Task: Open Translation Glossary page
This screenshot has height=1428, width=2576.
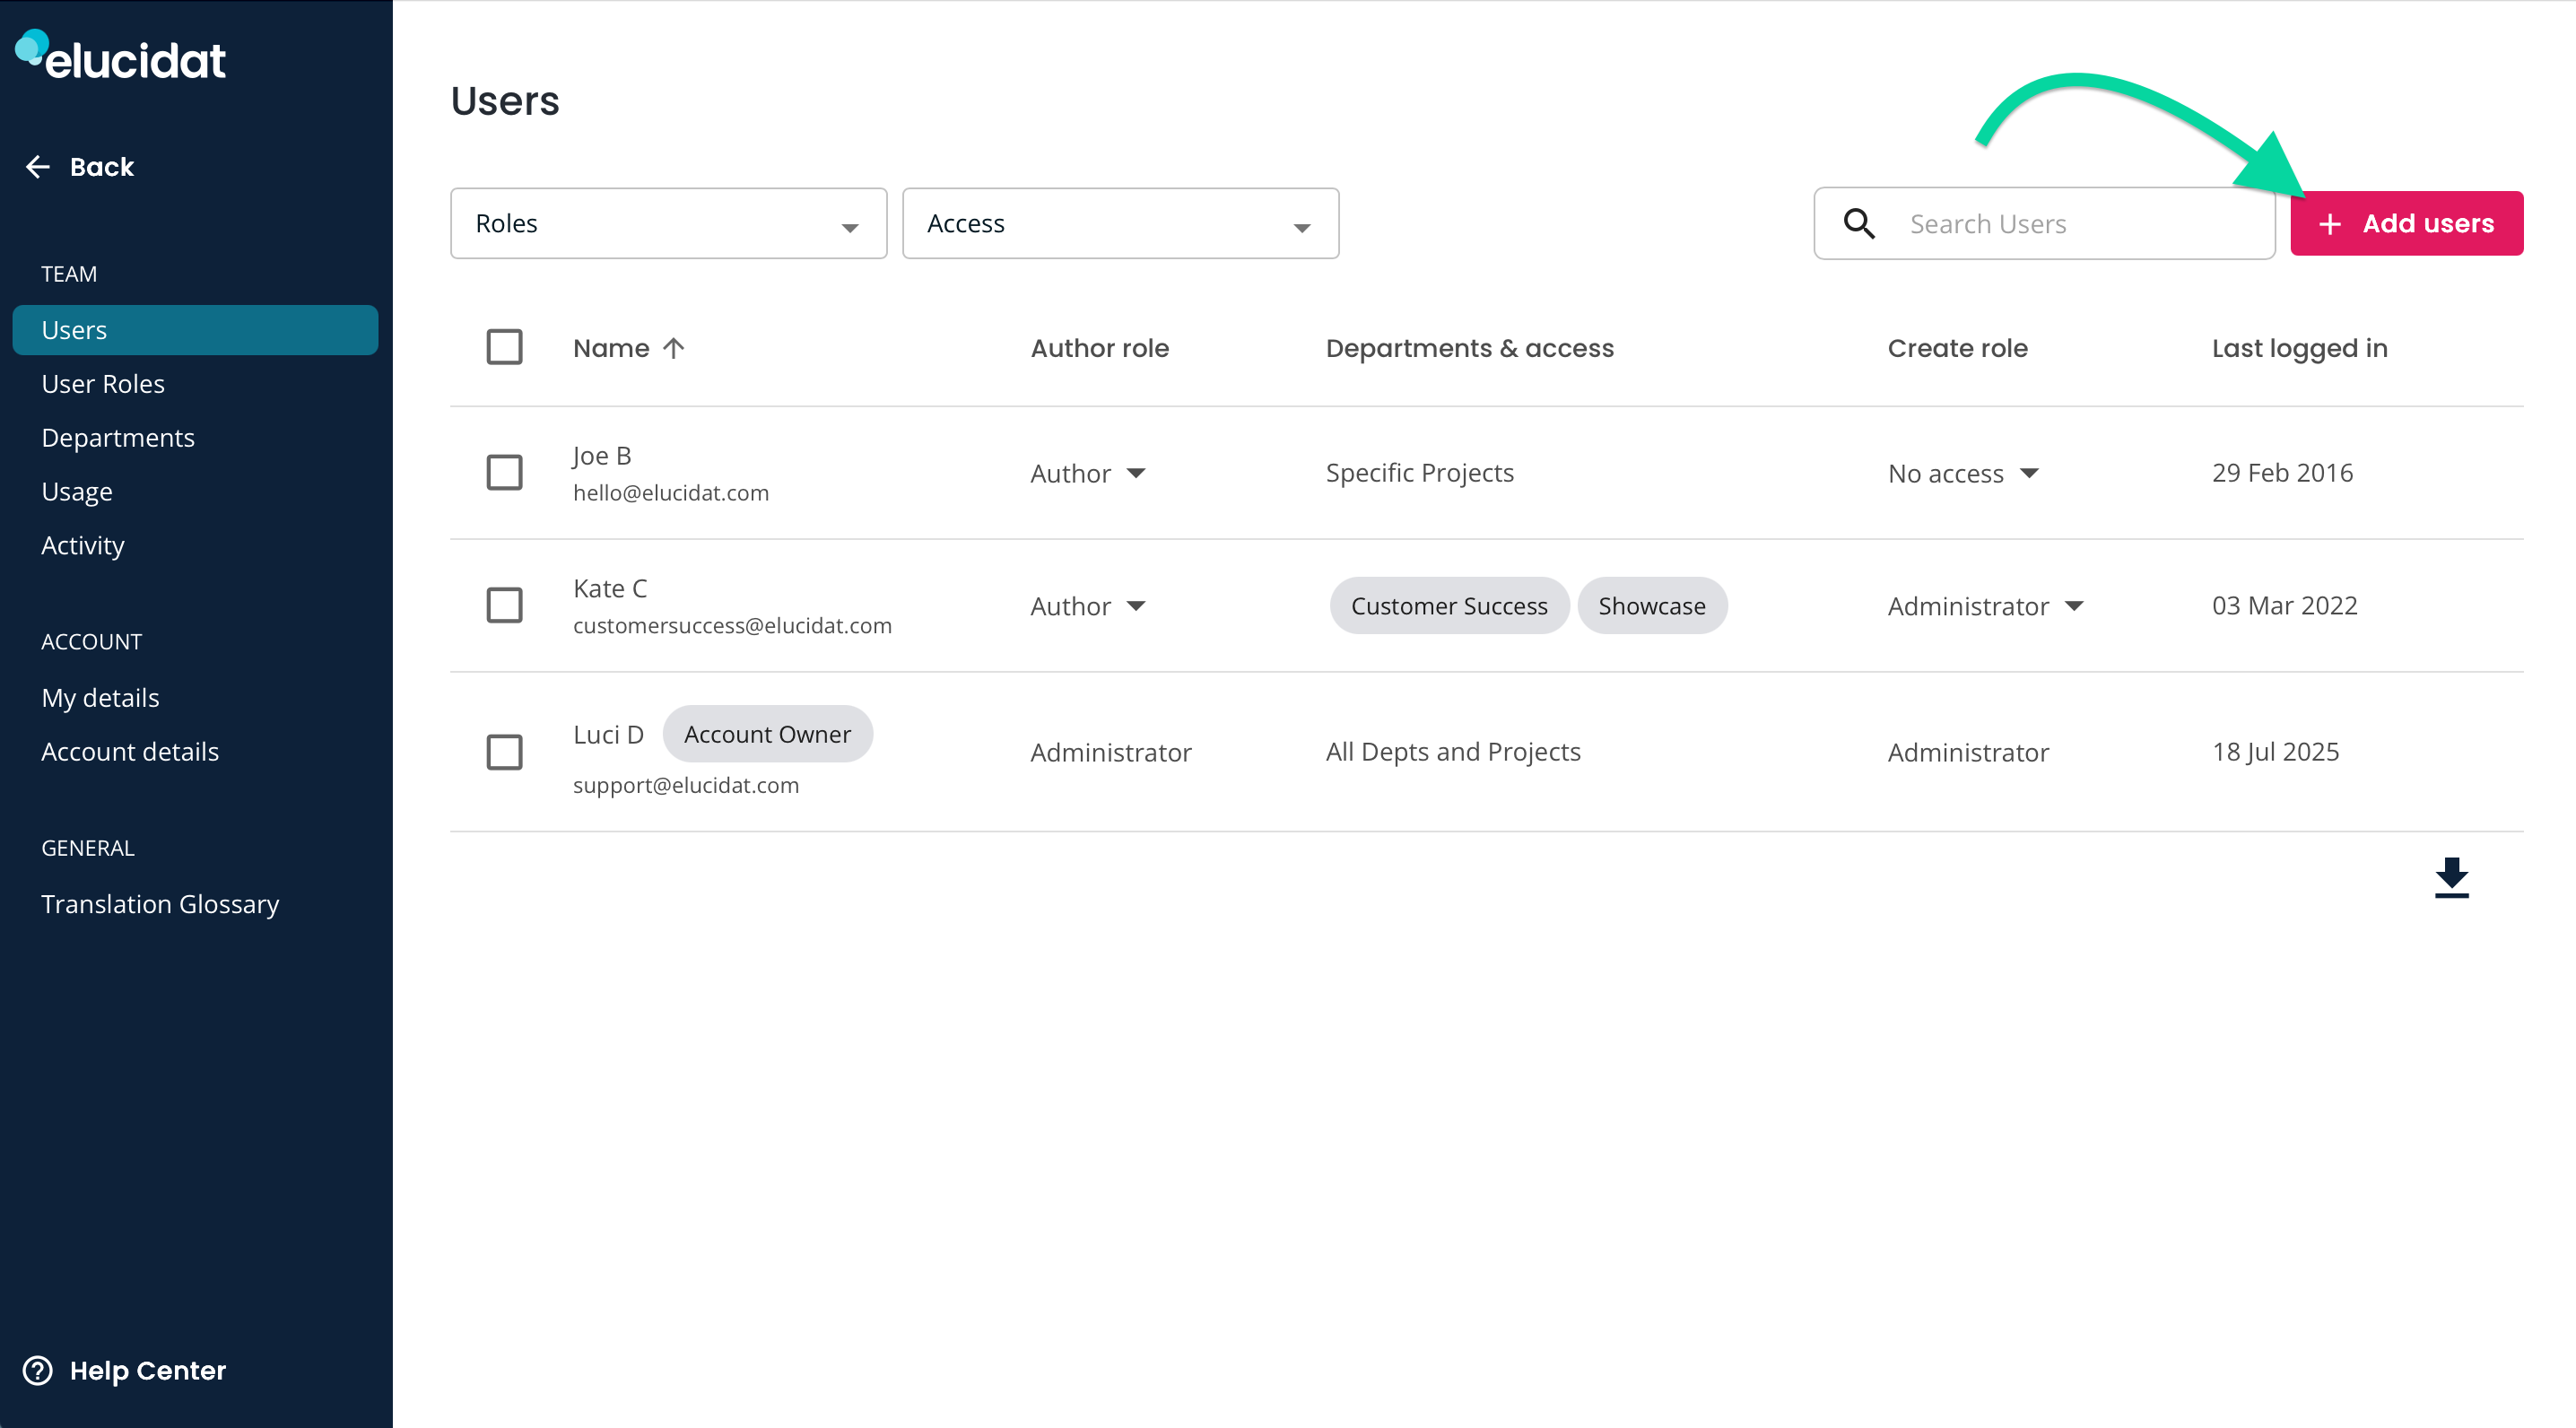Action: point(160,904)
